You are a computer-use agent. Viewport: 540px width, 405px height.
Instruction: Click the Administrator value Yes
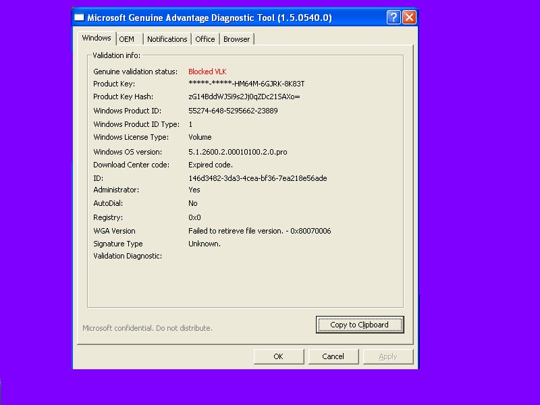194,190
